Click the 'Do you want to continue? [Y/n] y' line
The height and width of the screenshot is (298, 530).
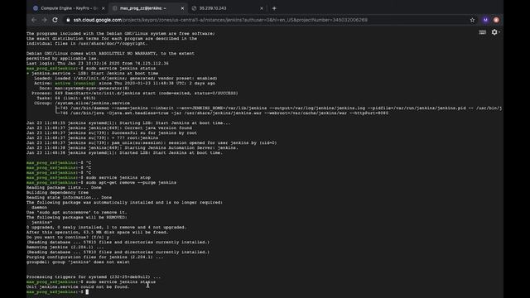68,238
